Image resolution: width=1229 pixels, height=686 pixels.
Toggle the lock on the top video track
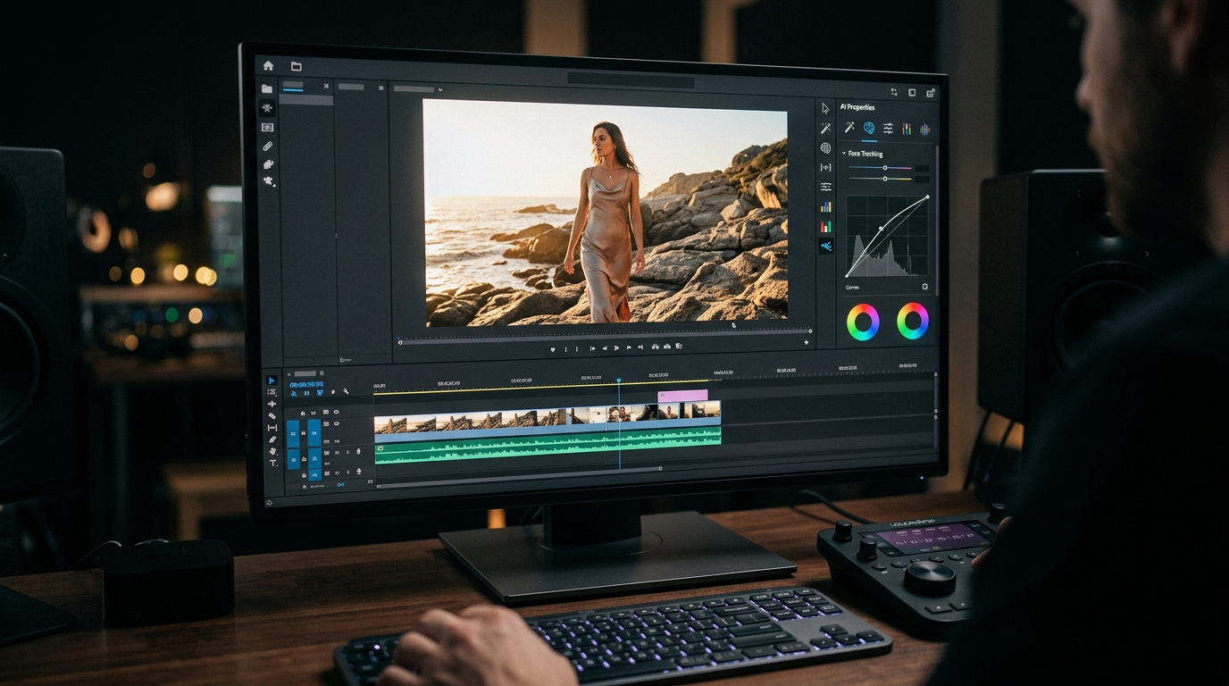(303, 413)
